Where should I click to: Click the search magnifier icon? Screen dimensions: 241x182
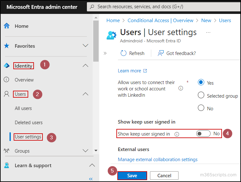(x=92, y=7)
